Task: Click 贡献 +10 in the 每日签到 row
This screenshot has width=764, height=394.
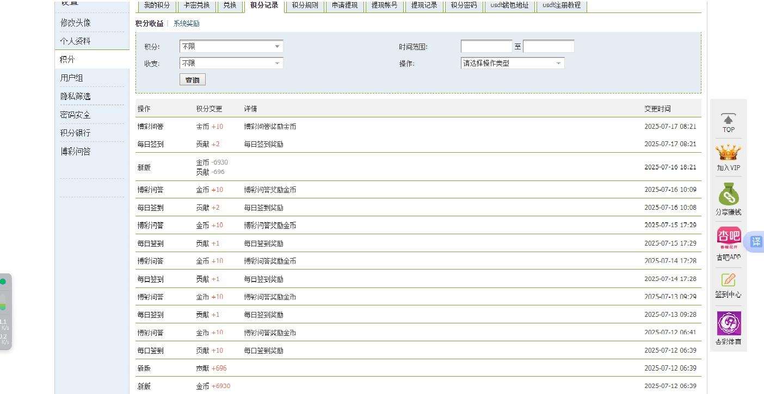Action: 210,351
